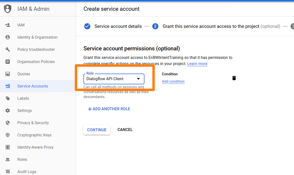Delete the role with the trash icon
This screenshot has width=294, height=175.
234,78
